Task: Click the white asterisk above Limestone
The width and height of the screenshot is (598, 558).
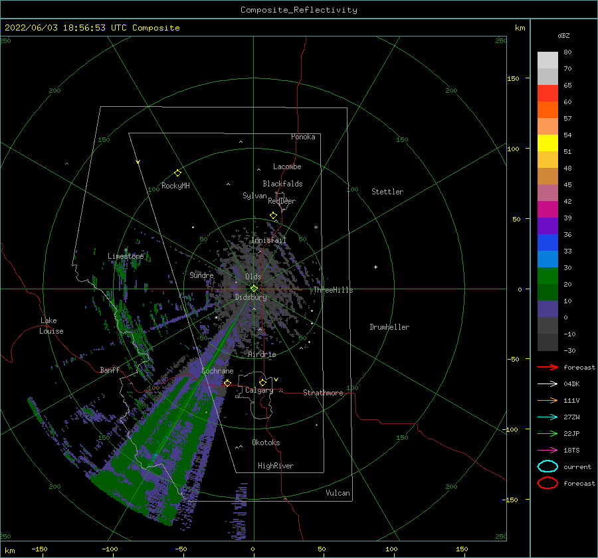Action: [126, 250]
